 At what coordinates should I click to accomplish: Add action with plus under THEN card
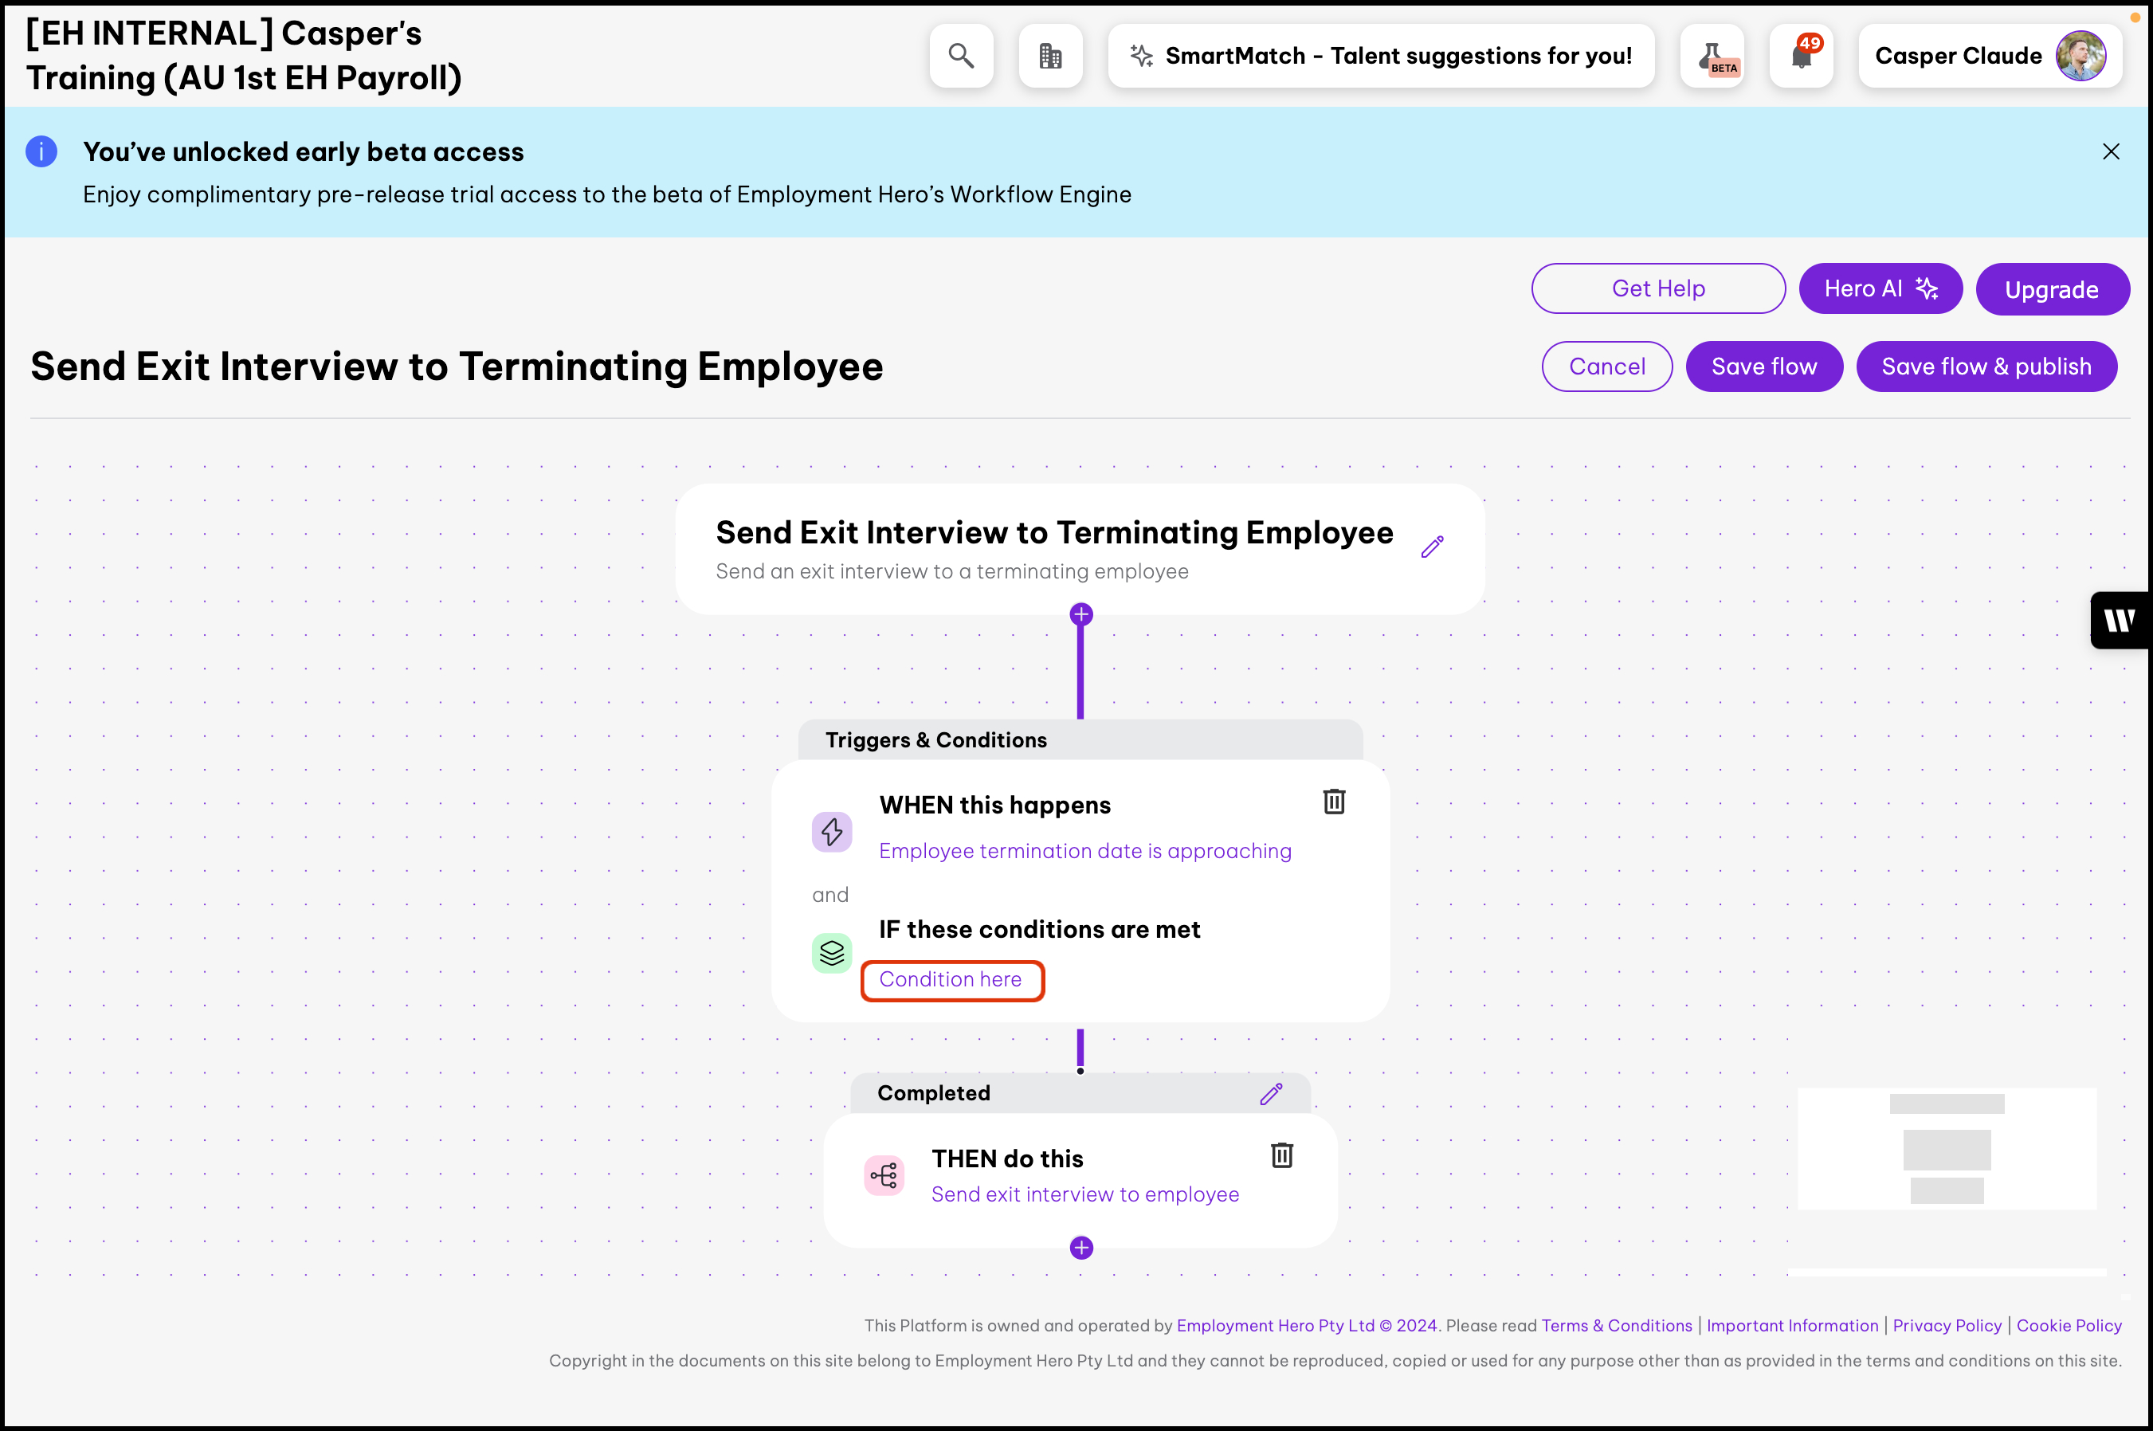click(x=1080, y=1248)
